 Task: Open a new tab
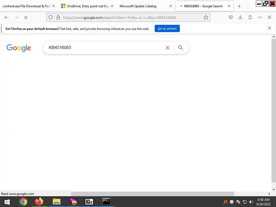pyautogui.click(x=239, y=6)
